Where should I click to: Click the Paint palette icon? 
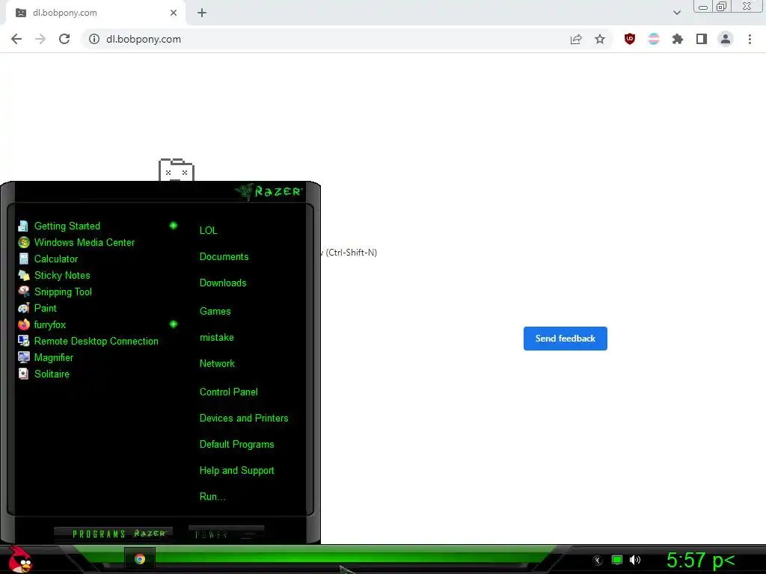23,309
